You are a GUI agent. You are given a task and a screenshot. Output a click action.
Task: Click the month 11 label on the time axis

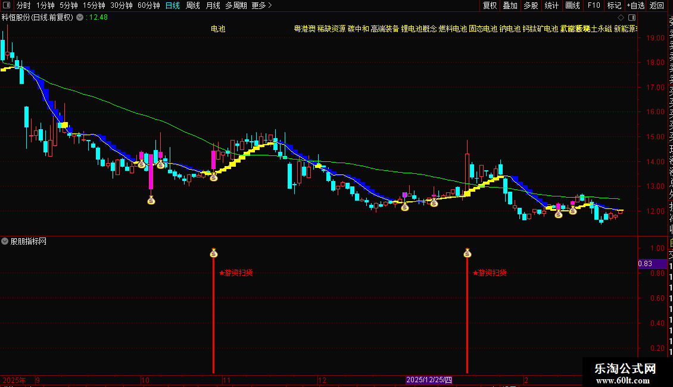coord(227,380)
